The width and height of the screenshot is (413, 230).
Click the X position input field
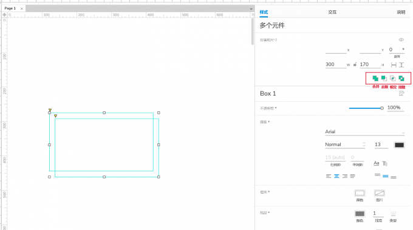coord(336,50)
